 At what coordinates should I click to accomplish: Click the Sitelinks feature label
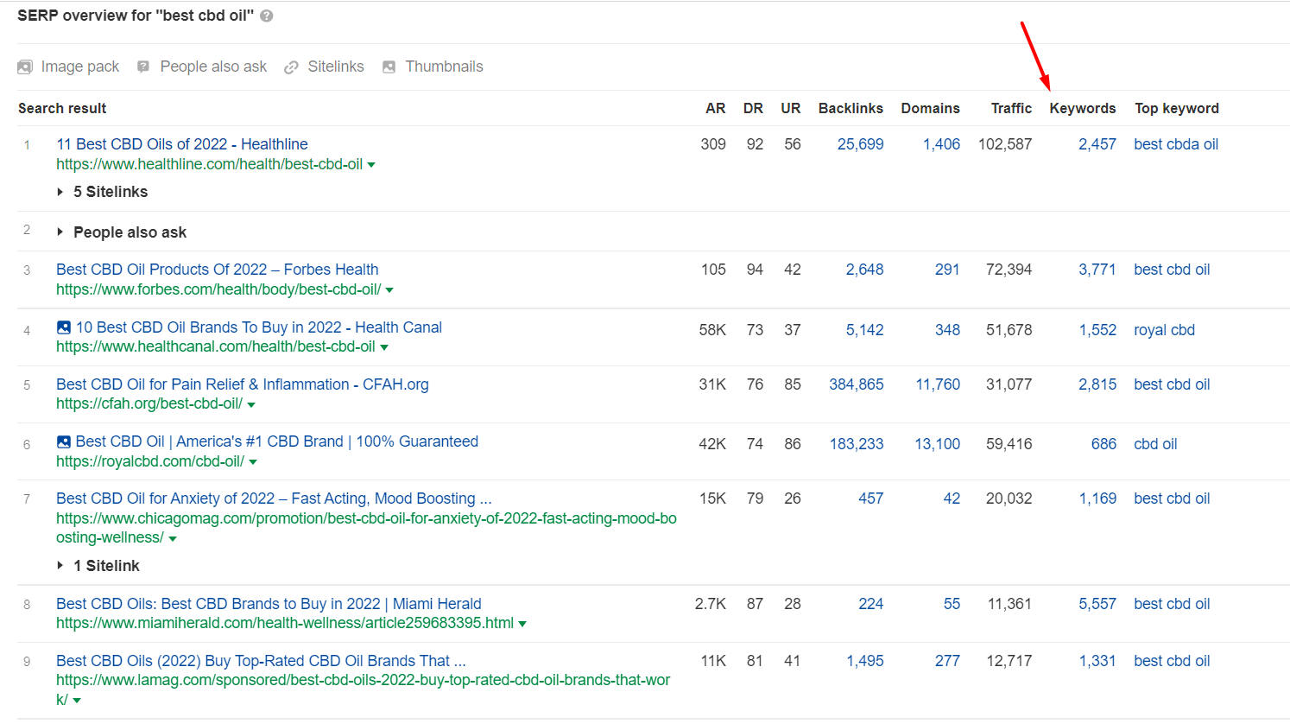336,67
